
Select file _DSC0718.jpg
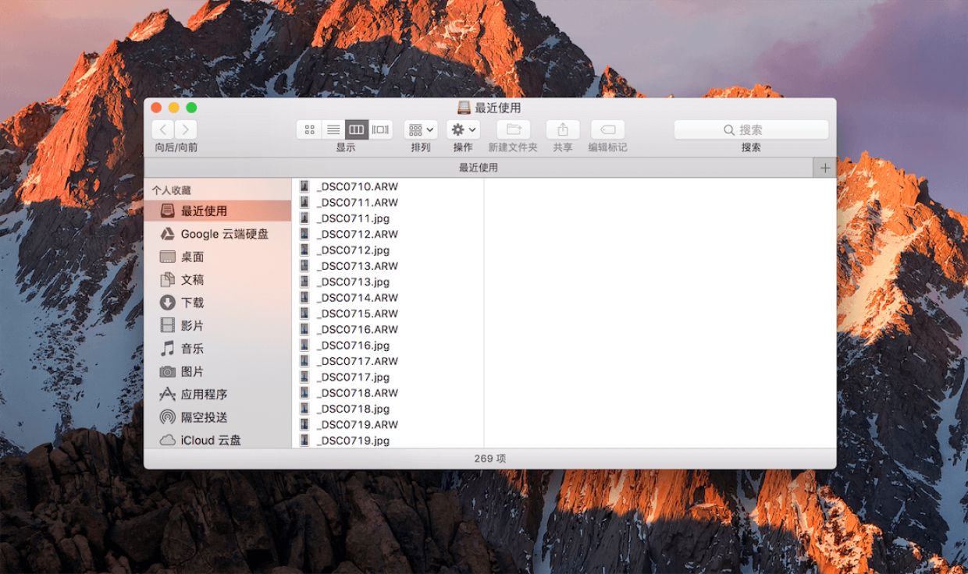click(388, 409)
